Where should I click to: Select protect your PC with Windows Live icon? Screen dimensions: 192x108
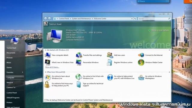tap(110, 77)
